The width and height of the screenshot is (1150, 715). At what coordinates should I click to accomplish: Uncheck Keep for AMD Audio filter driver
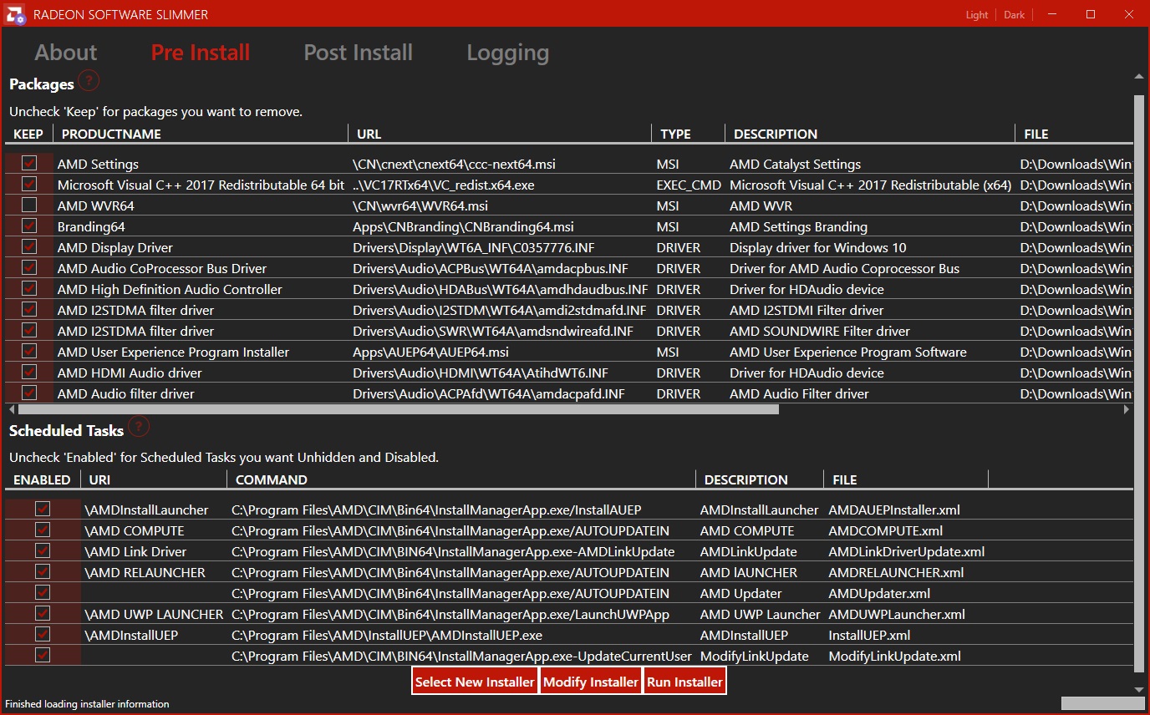(x=29, y=393)
